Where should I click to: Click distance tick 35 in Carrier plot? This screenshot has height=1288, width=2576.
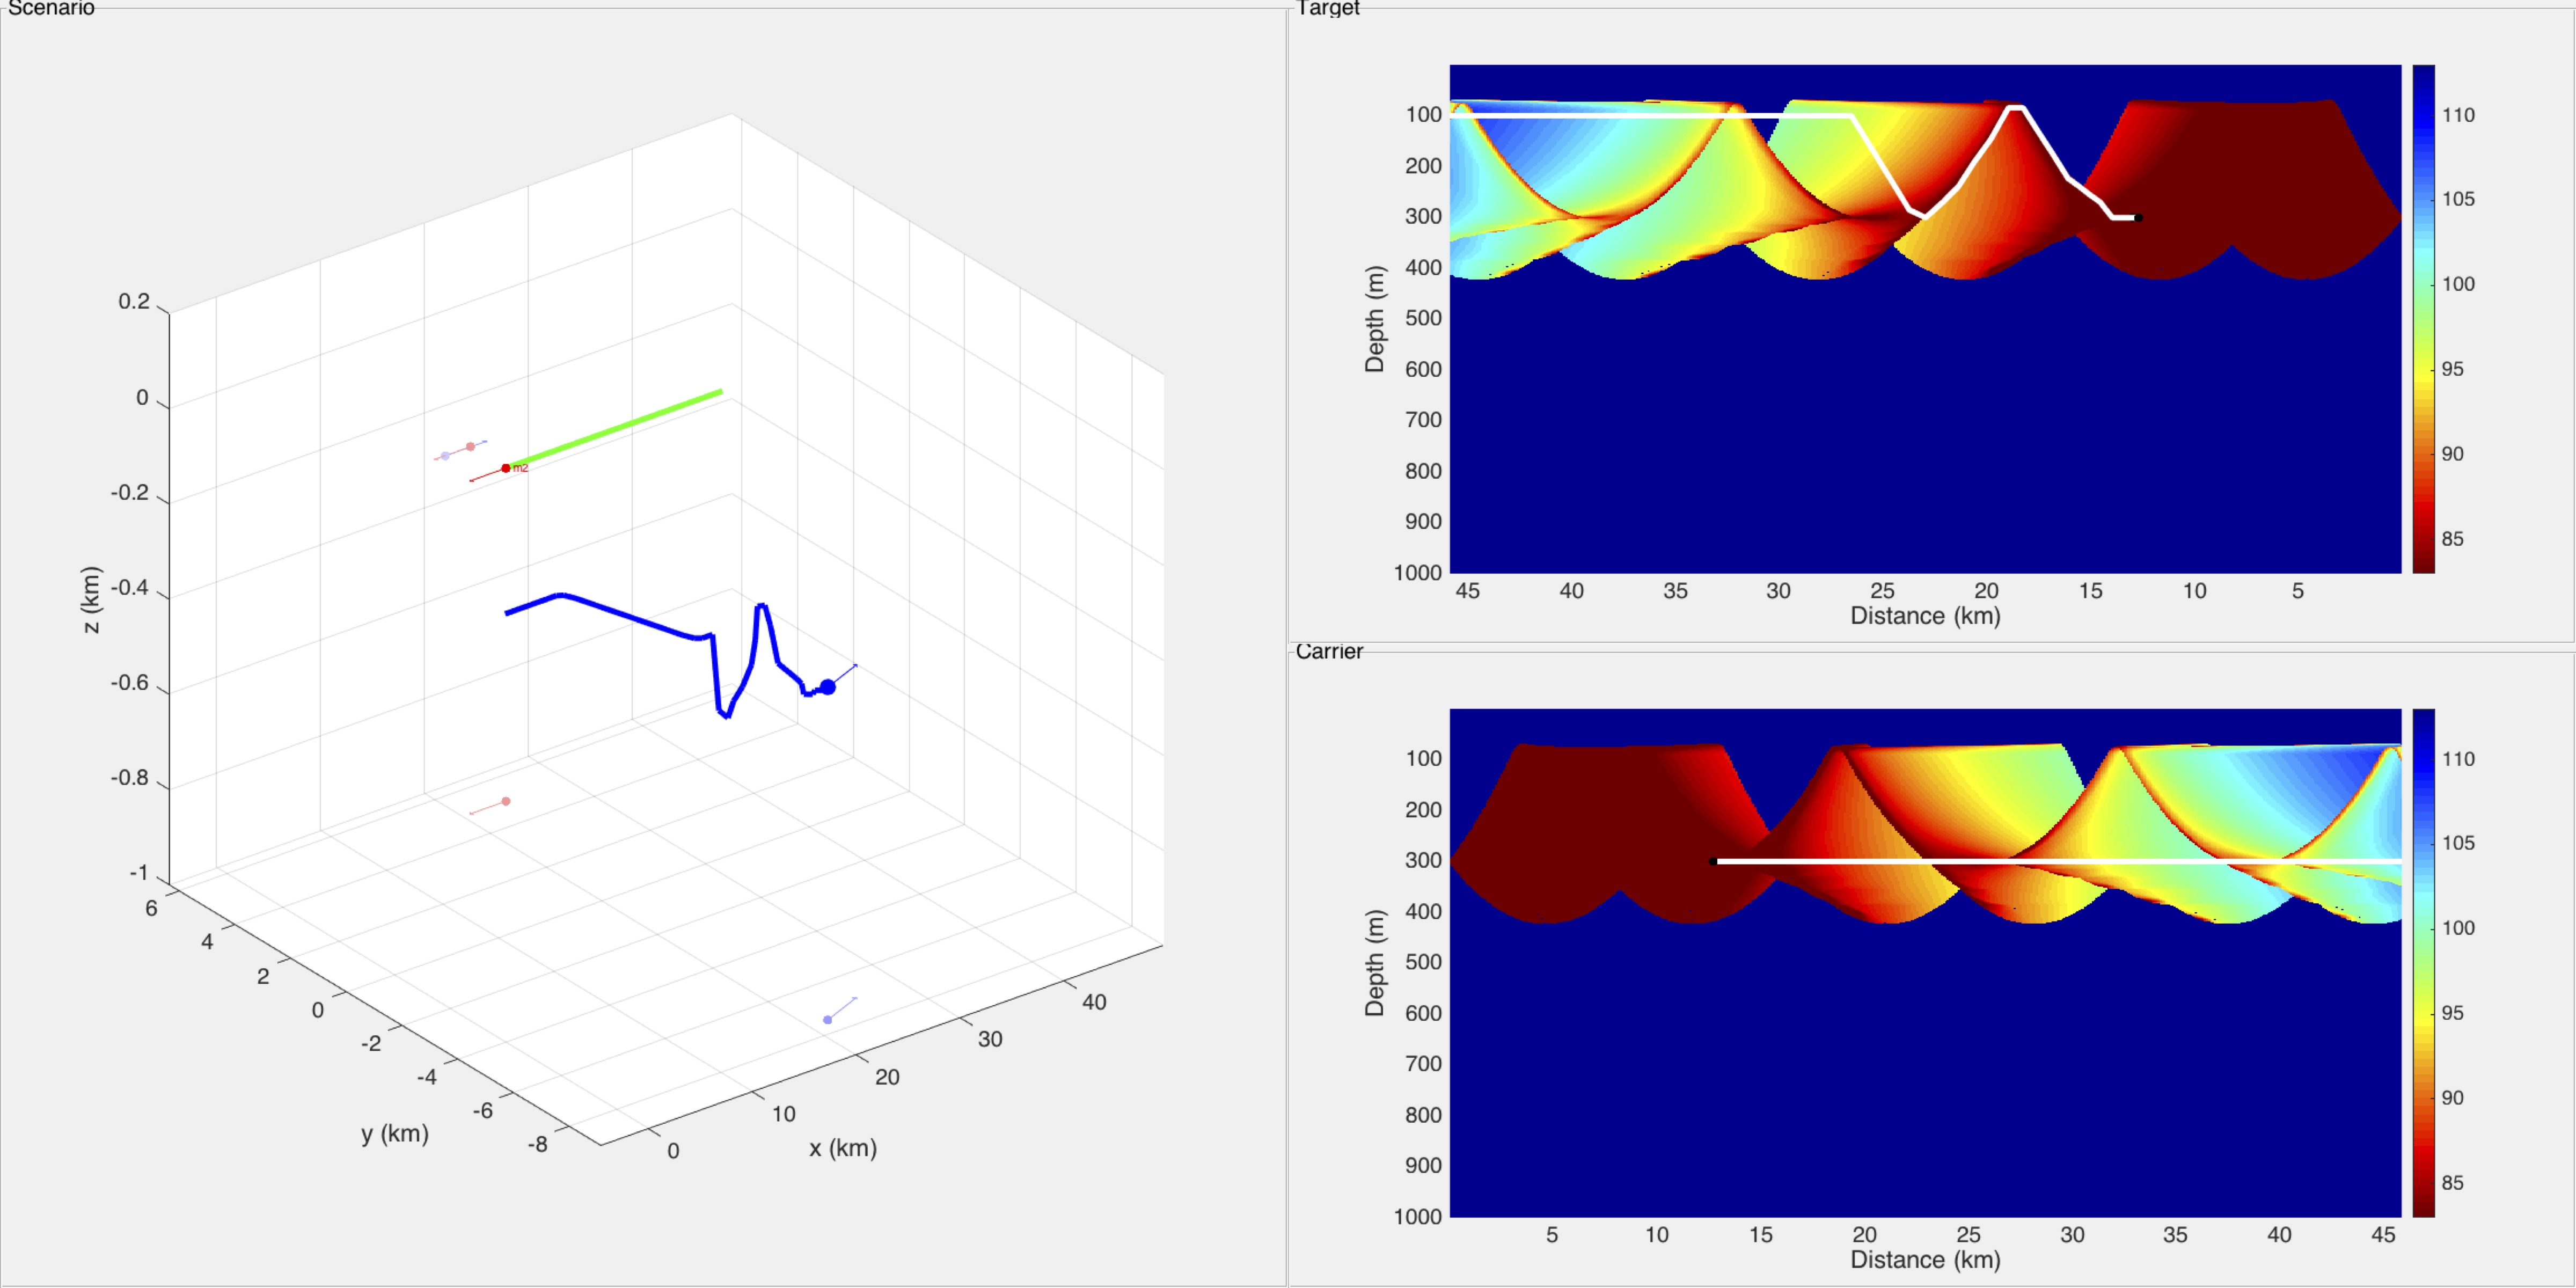[2175, 1235]
